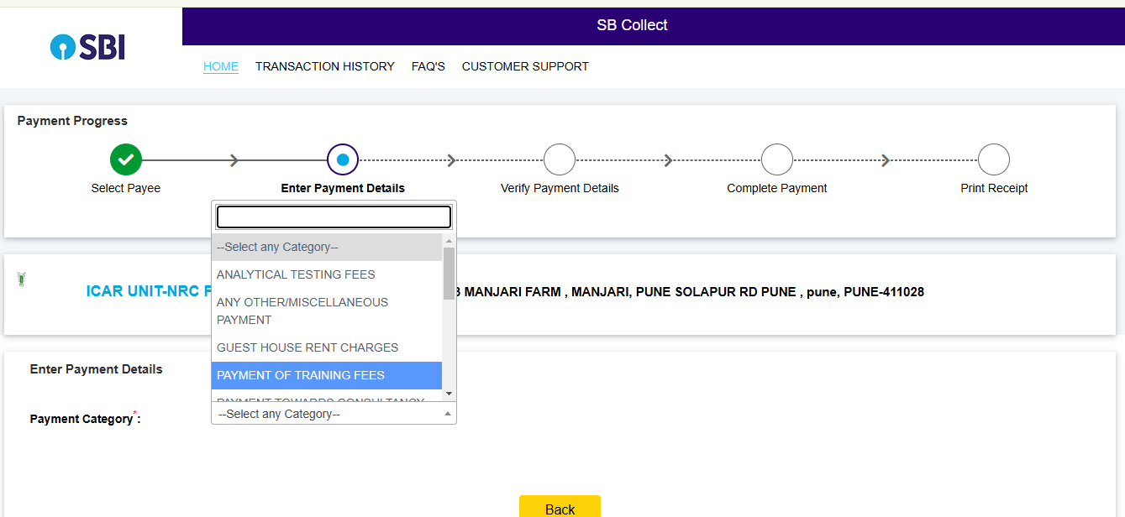Open CUSTOMER SUPPORT page
Viewport: 1125px width, 517px height.
click(525, 66)
